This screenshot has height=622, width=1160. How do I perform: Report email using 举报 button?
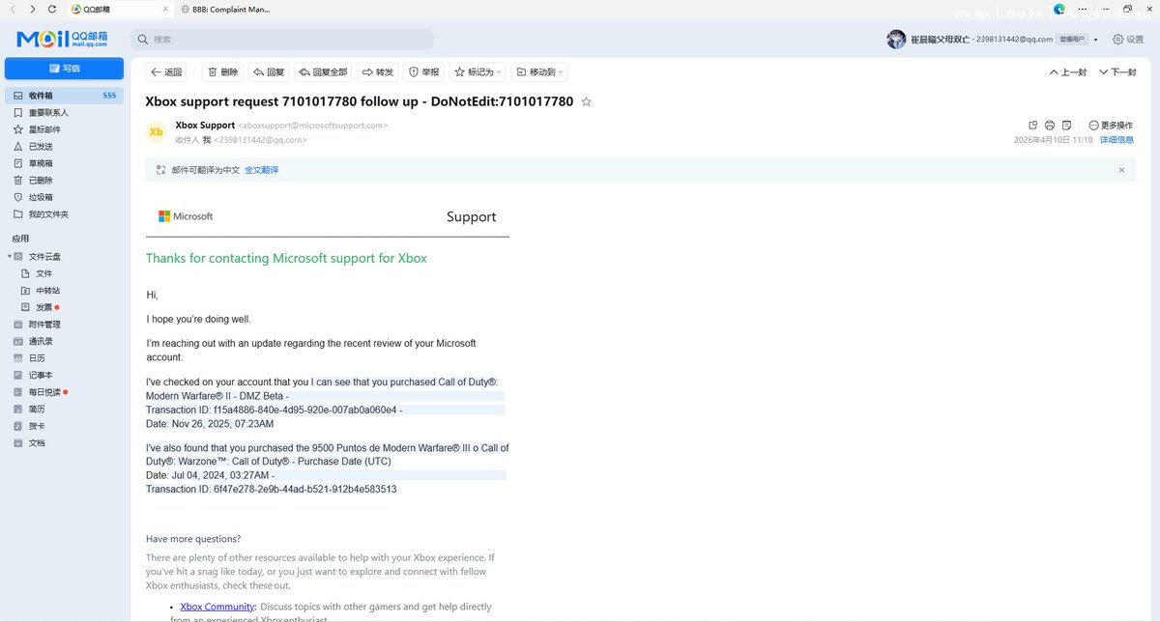coord(423,71)
